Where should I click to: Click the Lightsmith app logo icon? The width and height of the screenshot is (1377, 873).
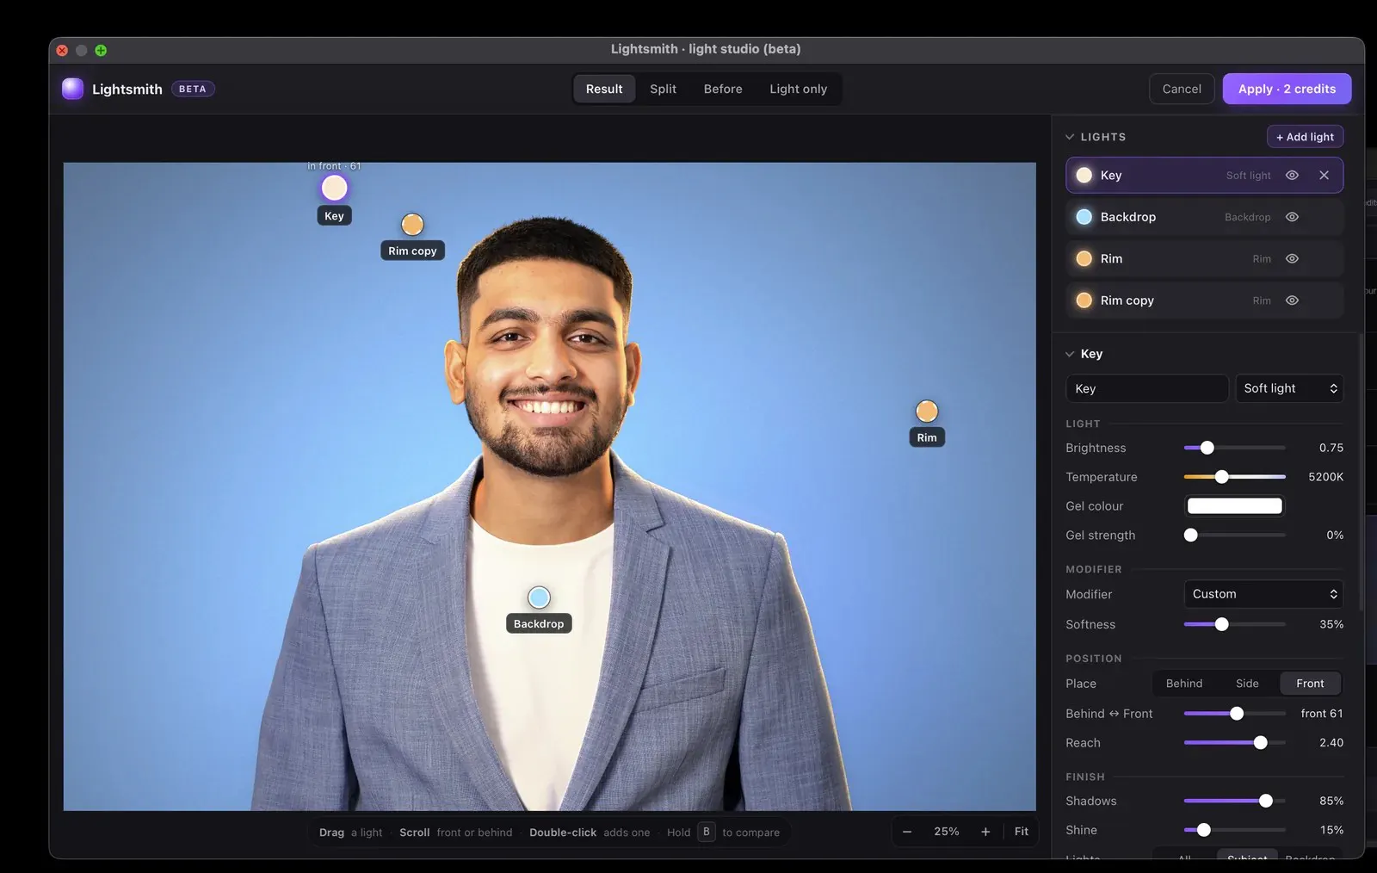(x=73, y=89)
